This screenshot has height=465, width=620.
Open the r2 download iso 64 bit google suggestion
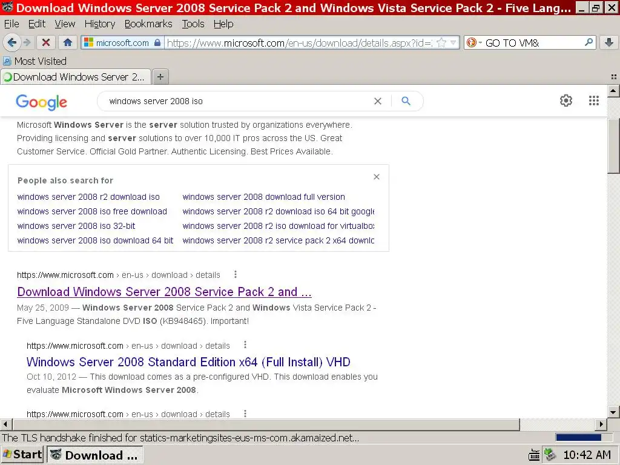click(279, 211)
